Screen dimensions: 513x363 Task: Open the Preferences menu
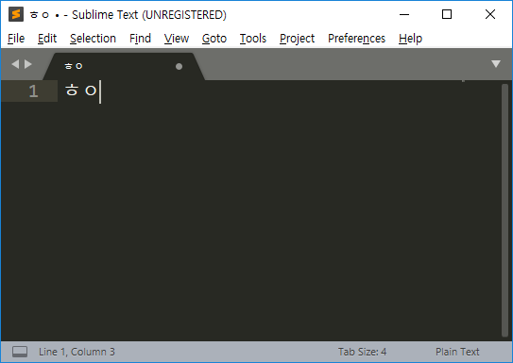[x=356, y=39]
